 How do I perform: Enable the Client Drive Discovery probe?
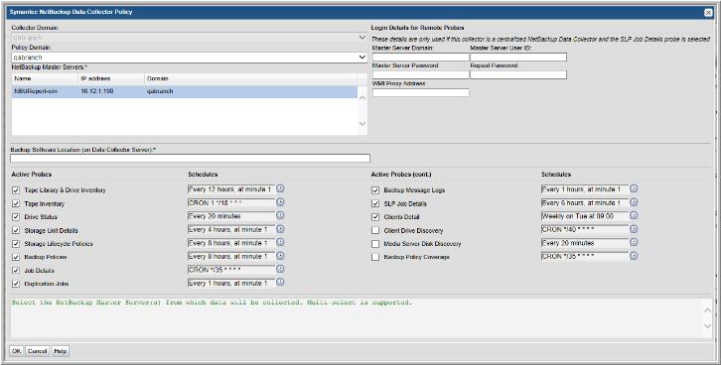point(375,230)
